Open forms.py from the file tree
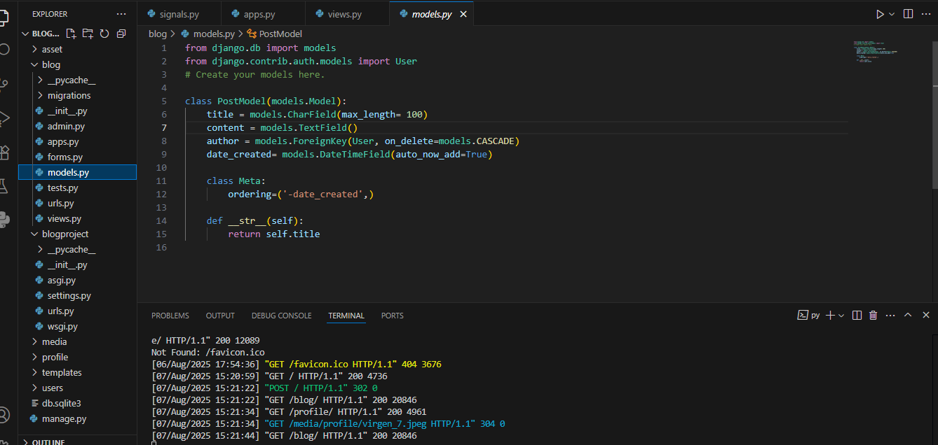Viewport: 938px width, 445px height. click(64, 157)
